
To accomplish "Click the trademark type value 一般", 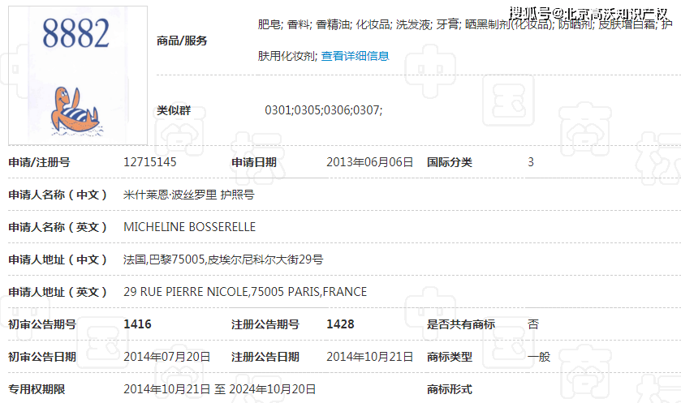I will [538, 357].
